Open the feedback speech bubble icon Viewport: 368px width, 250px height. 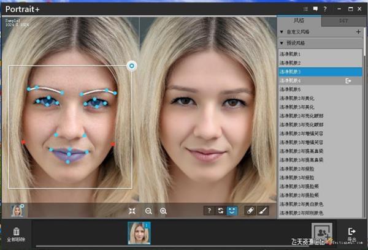[315, 9]
